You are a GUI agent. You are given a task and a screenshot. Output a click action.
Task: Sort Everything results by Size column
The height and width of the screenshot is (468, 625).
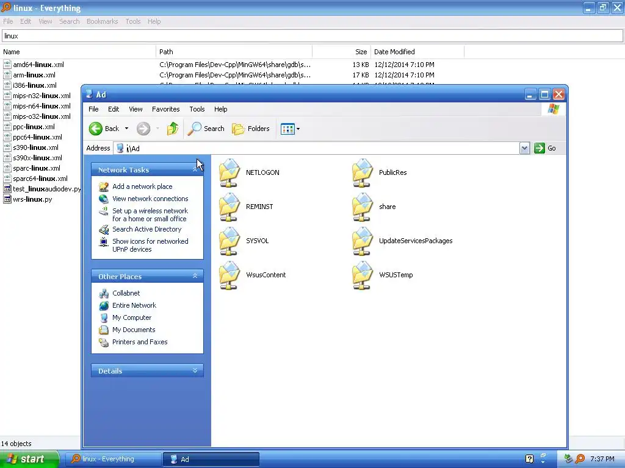tap(342, 52)
